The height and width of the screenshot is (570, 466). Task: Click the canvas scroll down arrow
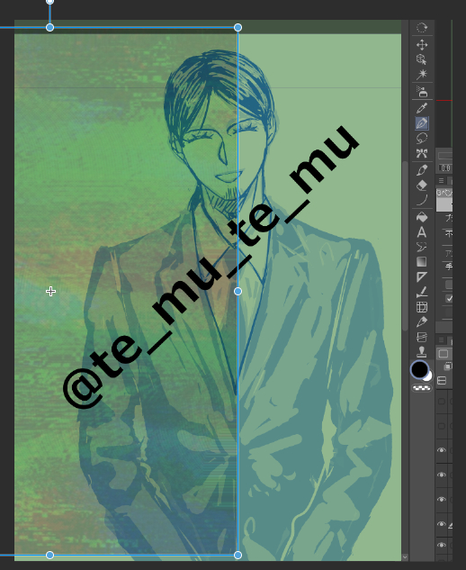coord(405,557)
